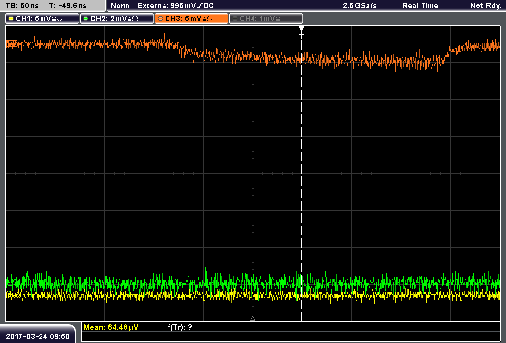Click the Real Time acquisition label
506x343 pixels.
(420, 6)
